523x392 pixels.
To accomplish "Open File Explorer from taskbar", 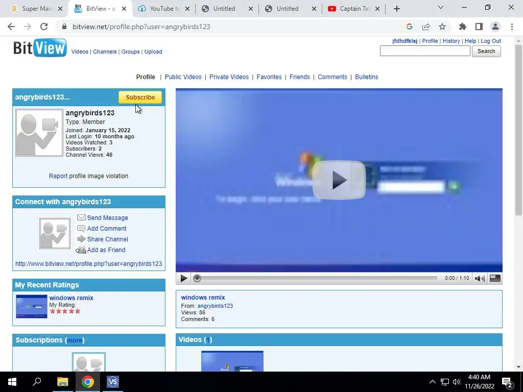I will click(x=62, y=382).
